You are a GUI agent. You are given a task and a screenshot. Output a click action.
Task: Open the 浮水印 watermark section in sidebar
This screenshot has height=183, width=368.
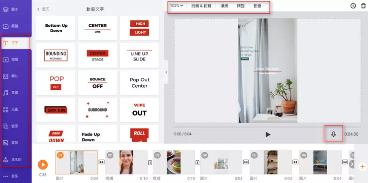pyautogui.click(x=12, y=159)
